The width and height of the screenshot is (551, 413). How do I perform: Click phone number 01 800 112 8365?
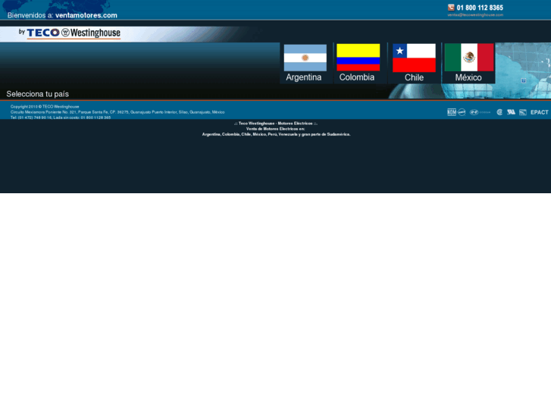tap(480, 8)
